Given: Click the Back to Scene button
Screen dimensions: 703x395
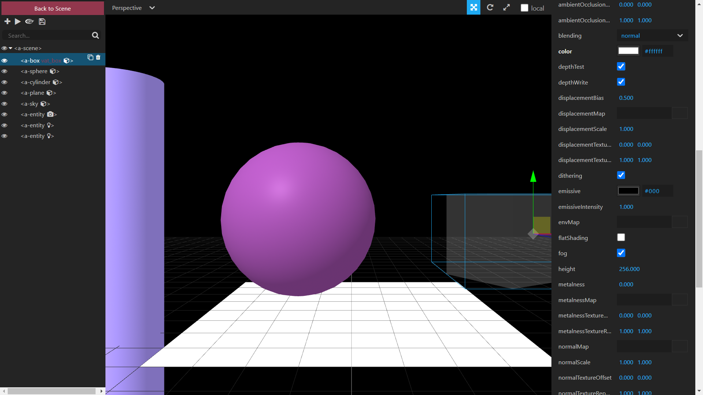Looking at the screenshot, I should tap(53, 8).
